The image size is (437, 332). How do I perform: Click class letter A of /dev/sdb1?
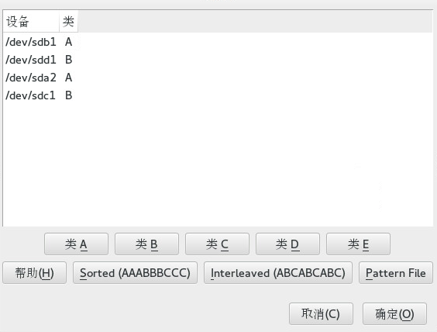pos(68,42)
